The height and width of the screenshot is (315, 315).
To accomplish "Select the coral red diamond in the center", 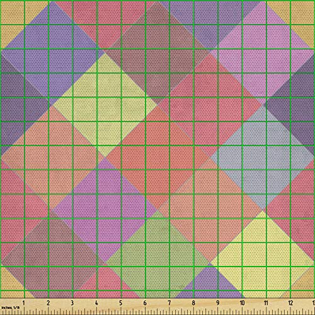I will pyautogui.click(x=157, y=157).
